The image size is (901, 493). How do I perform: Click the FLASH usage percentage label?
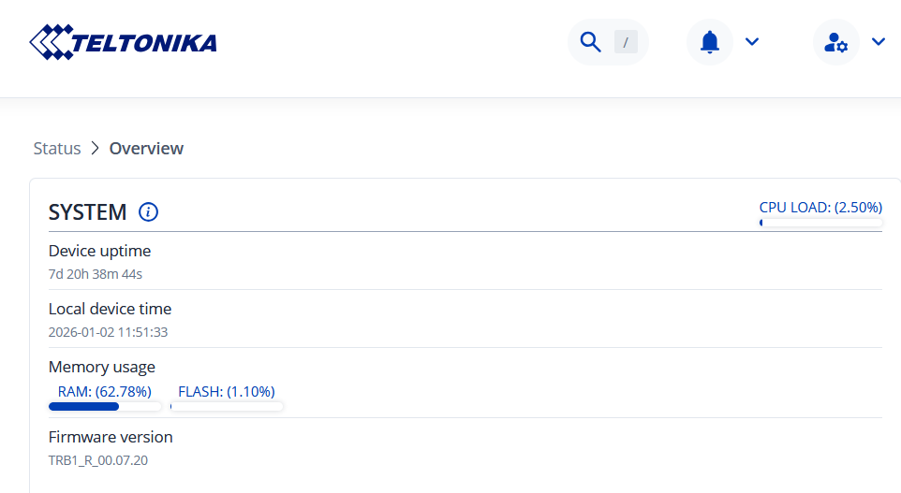227,392
